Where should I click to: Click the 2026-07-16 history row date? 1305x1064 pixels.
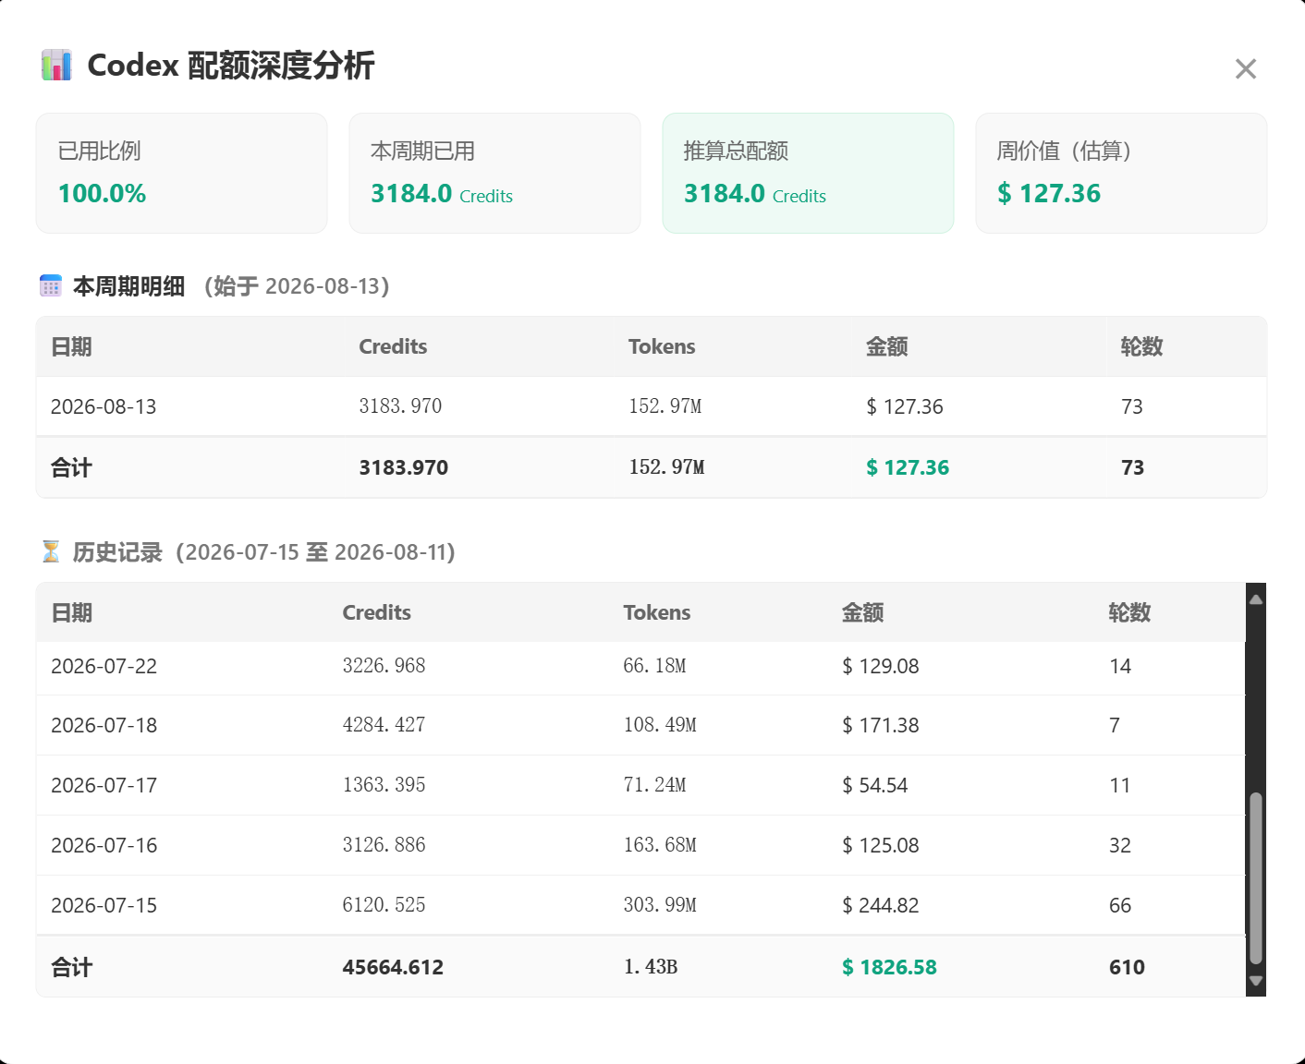point(104,846)
